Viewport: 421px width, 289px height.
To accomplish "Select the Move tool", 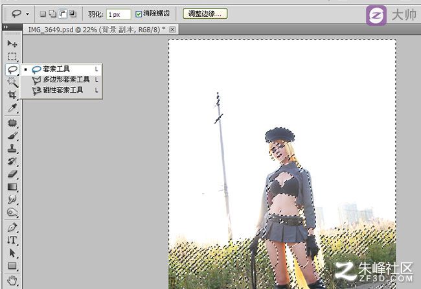I will (x=12, y=43).
